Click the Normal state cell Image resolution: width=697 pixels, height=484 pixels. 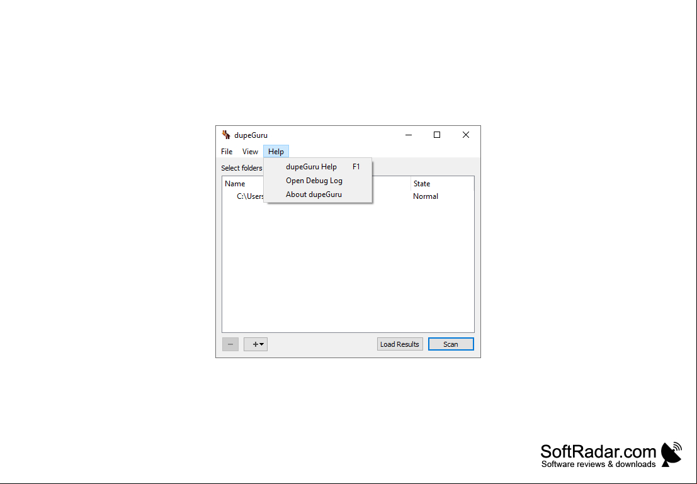point(426,196)
